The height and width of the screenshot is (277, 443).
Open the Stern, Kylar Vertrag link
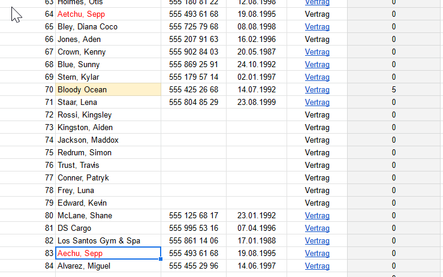coord(317,77)
